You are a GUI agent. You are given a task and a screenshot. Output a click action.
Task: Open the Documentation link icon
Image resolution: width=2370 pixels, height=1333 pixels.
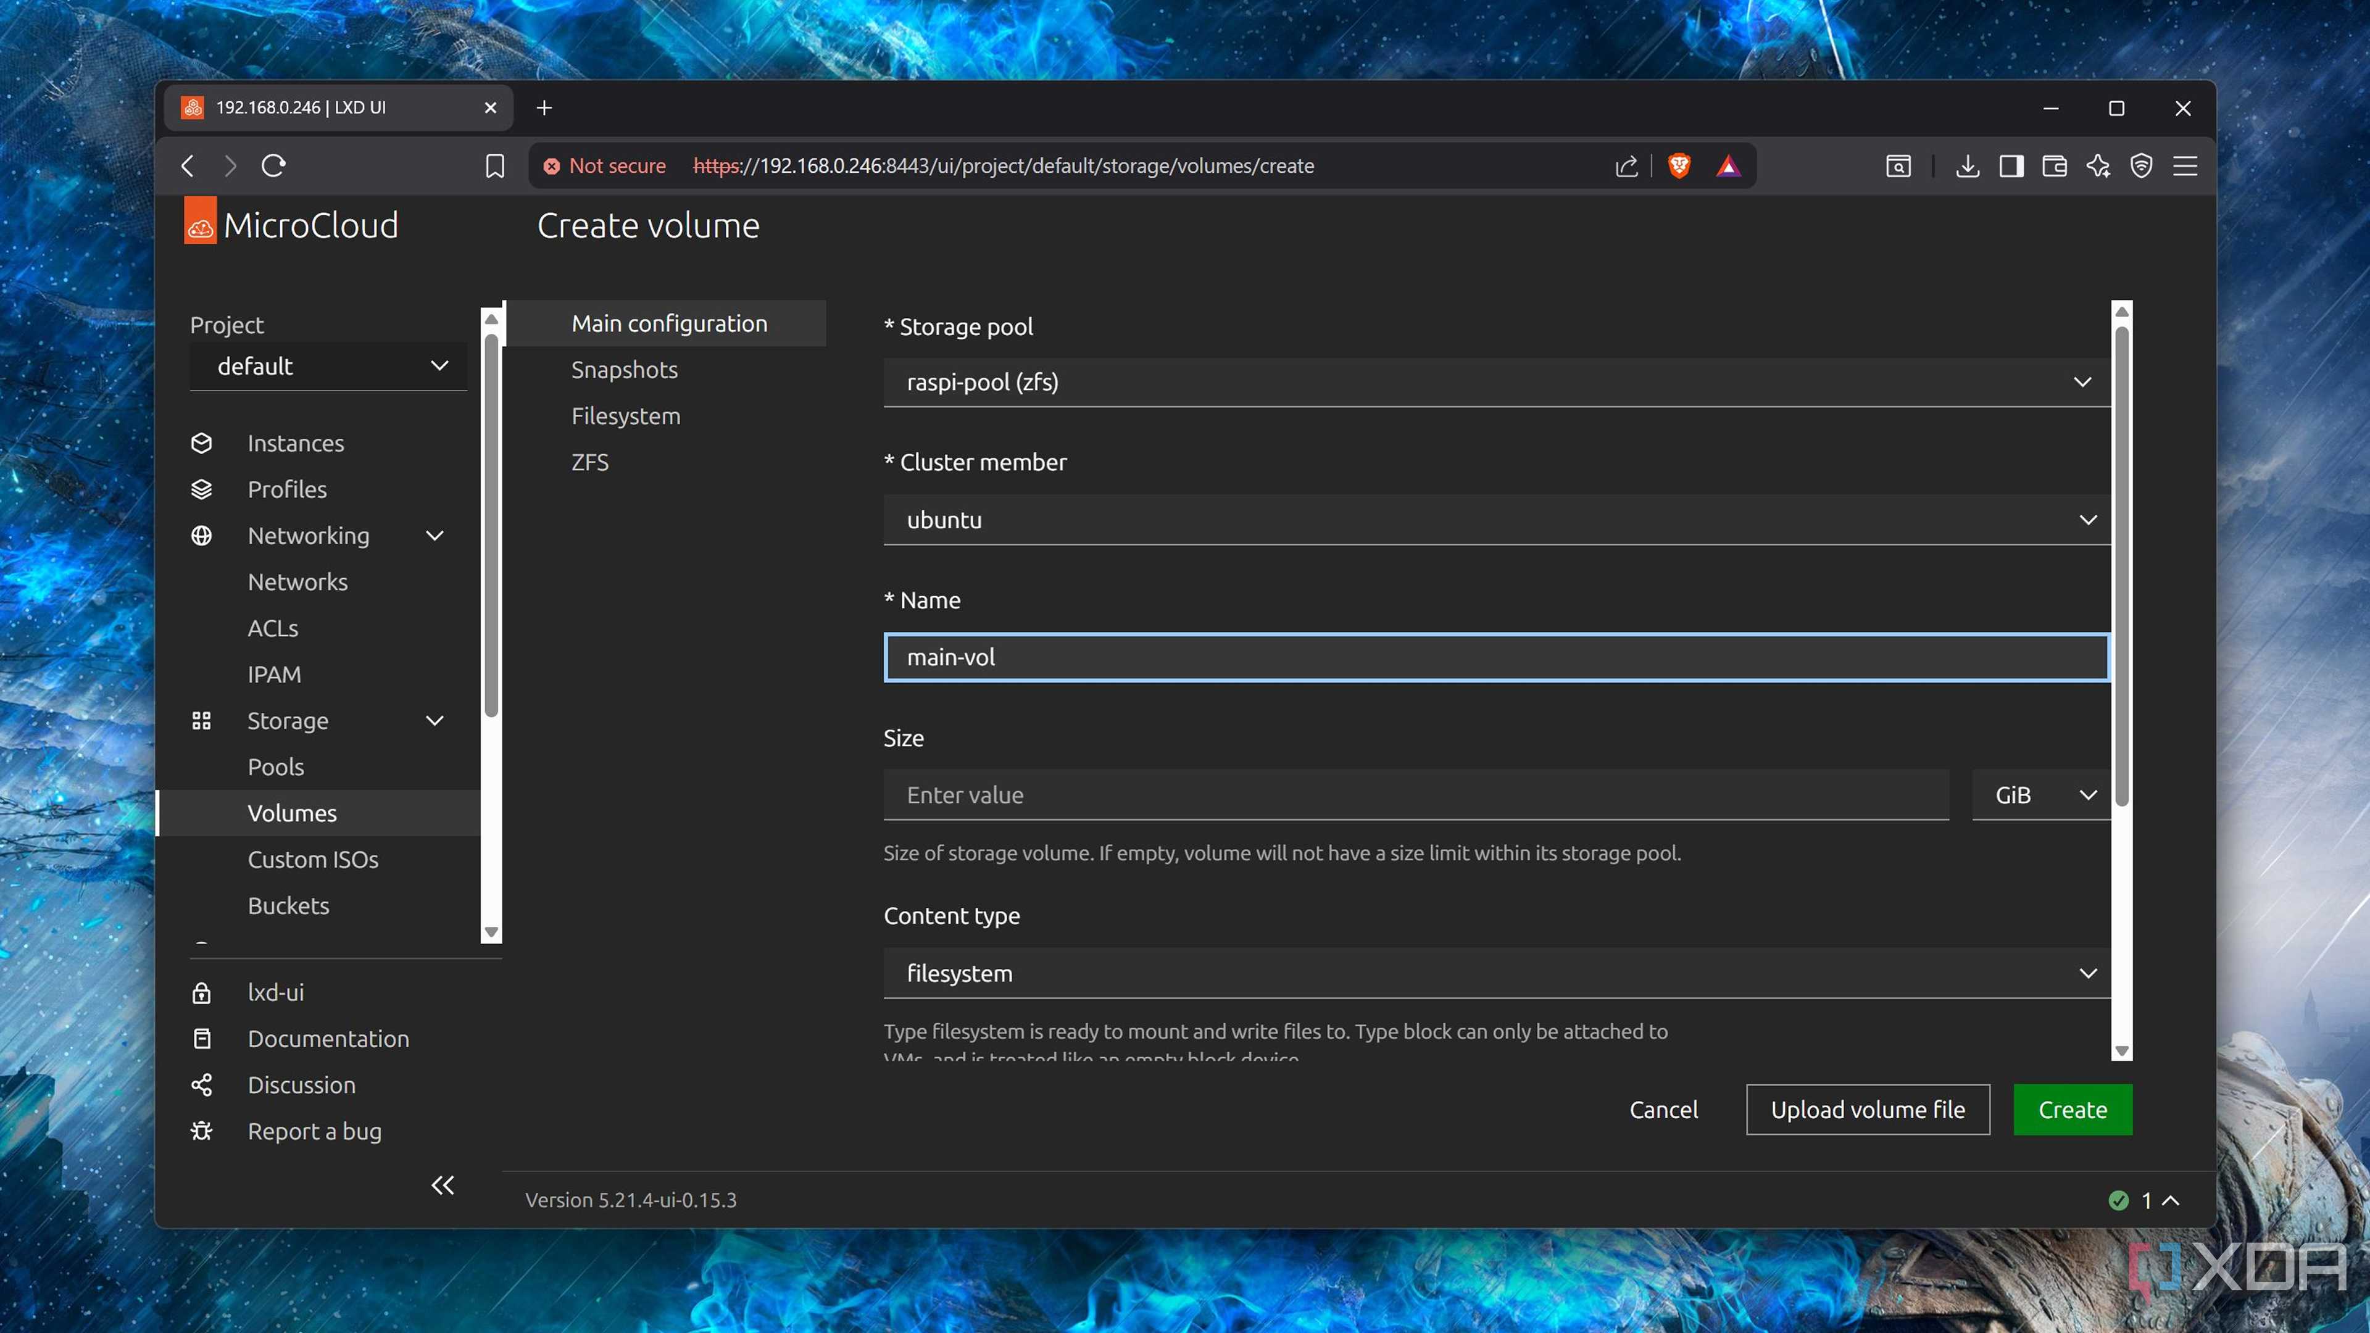pos(201,1039)
